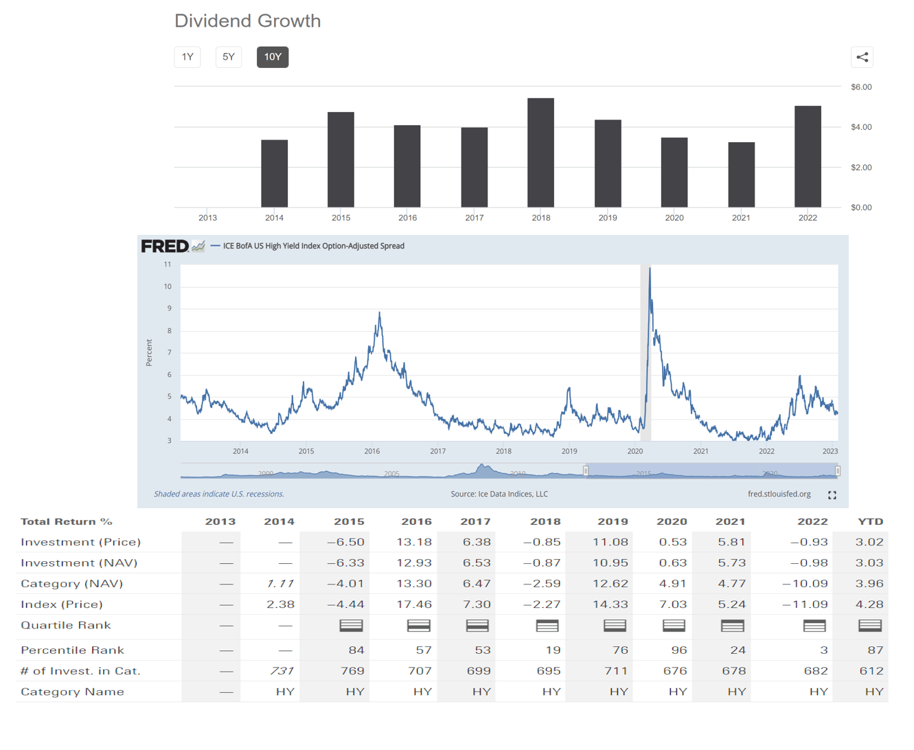Click the 2022 Quartile Rank icon
The image size is (914, 750).
(814, 626)
